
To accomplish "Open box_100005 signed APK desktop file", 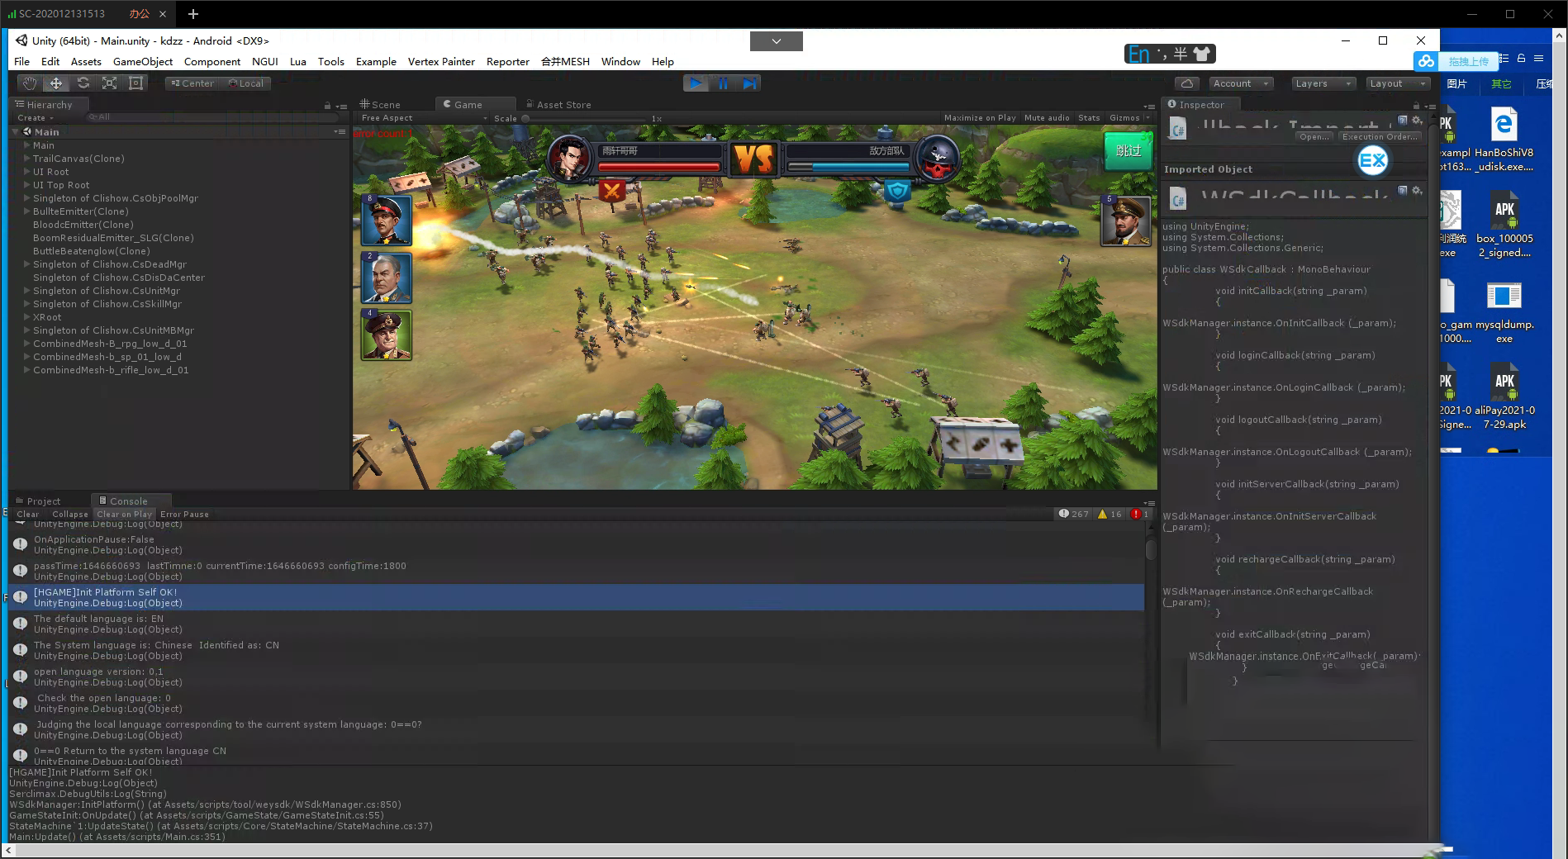I will click(x=1504, y=225).
